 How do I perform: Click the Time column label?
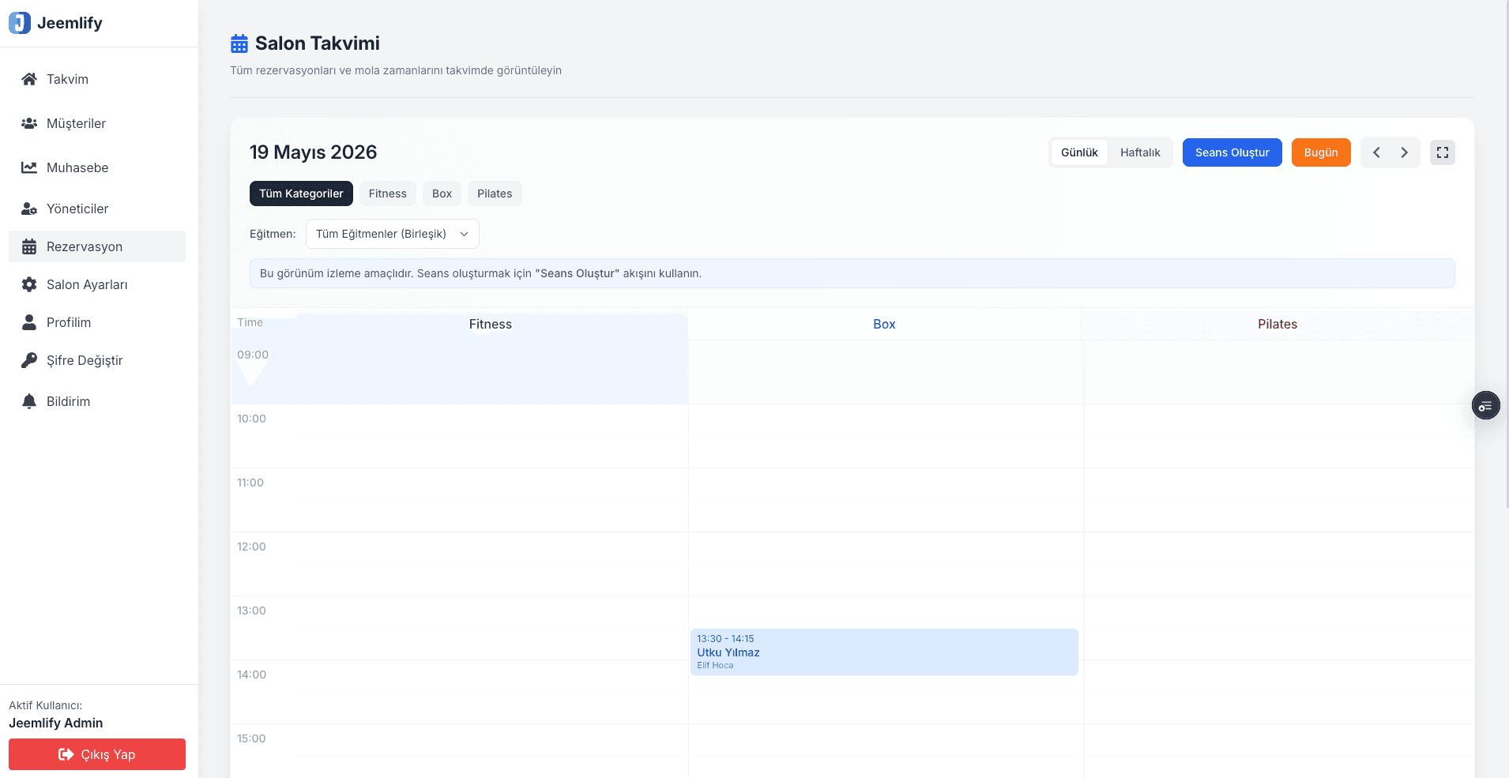[250, 322]
